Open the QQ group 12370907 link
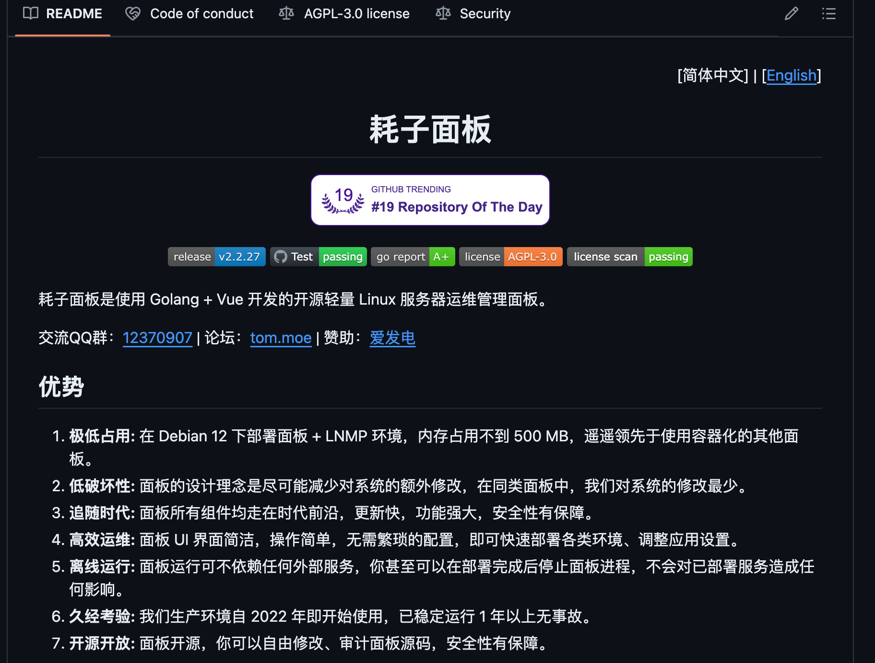875x663 pixels. (x=157, y=338)
